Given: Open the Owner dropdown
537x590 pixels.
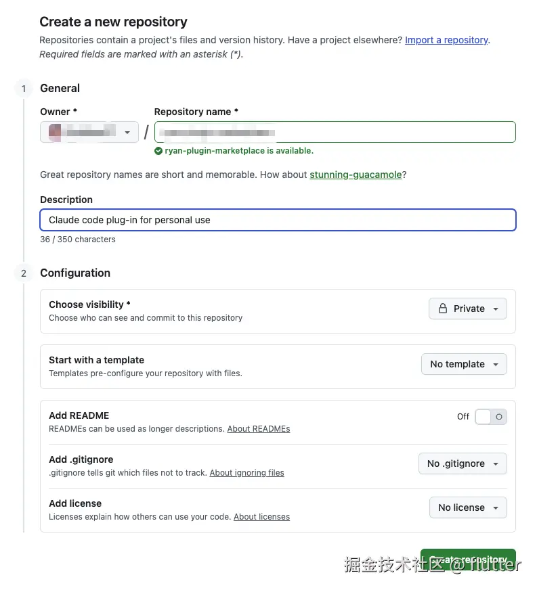Looking at the screenshot, I should tap(89, 132).
